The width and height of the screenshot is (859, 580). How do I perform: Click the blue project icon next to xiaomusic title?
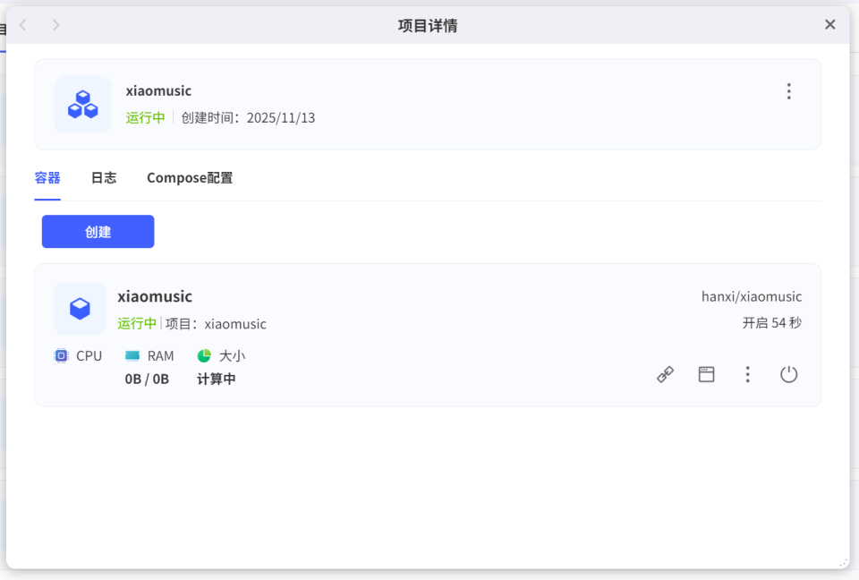point(81,104)
